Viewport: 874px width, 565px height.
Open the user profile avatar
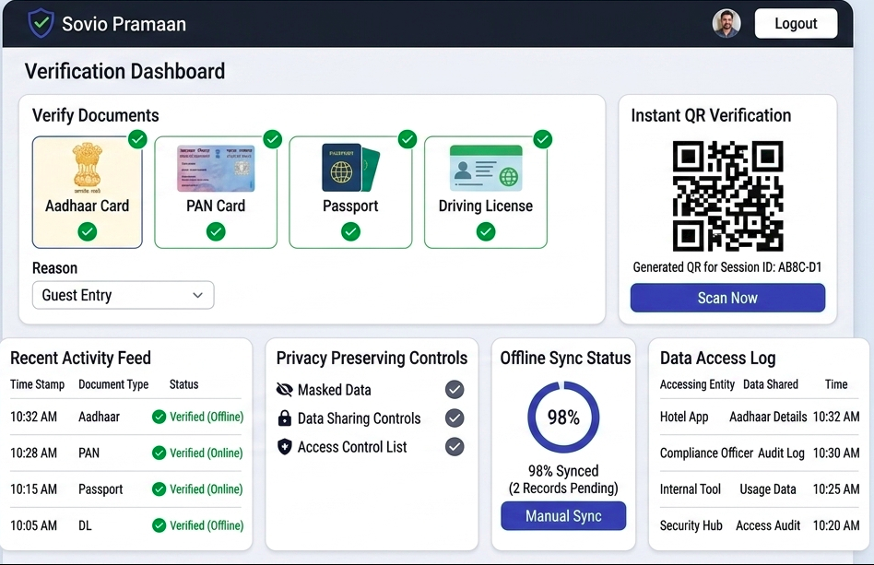(x=726, y=23)
